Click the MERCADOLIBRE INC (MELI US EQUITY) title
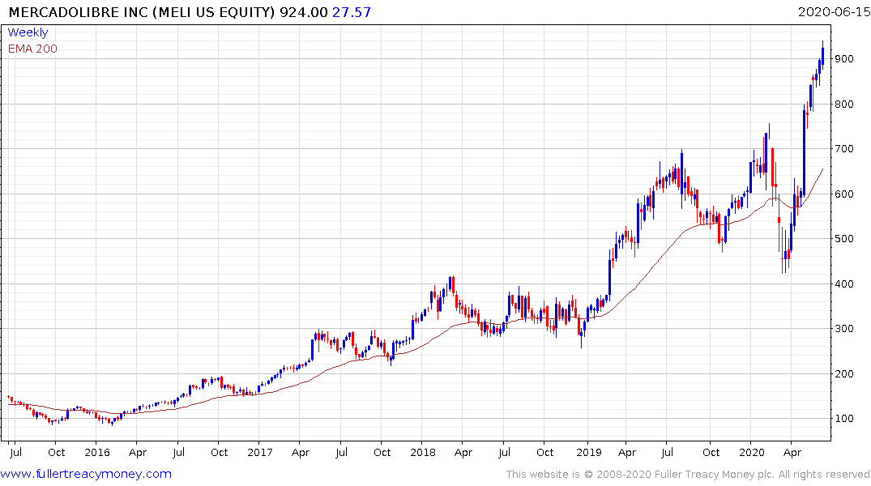The width and height of the screenshot is (871, 486). tap(142, 12)
